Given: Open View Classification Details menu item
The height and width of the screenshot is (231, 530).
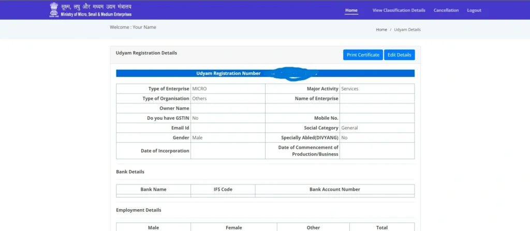Looking at the screenshot, I should (x=399, y=10).
